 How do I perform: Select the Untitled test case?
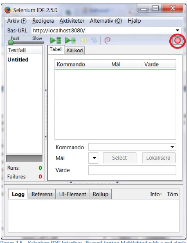18,59
